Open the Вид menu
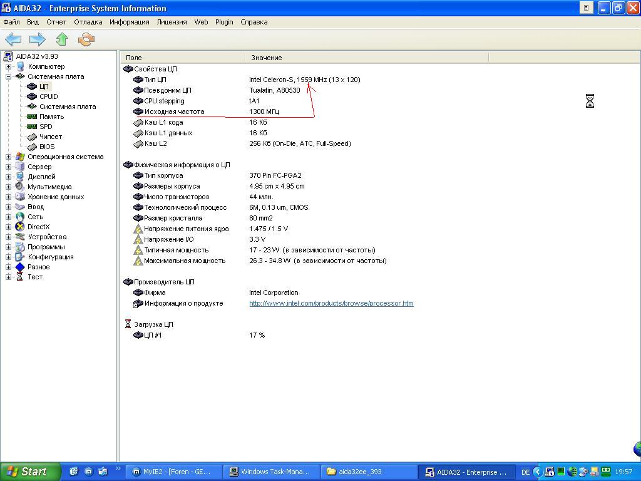 (x=33, y=22)
